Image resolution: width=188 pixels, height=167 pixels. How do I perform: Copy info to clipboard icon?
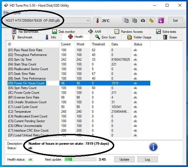(x=126, y=21)
